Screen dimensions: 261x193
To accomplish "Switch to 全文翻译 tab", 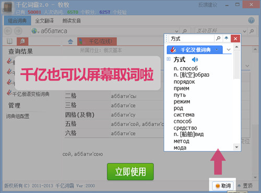I will 44,21.
